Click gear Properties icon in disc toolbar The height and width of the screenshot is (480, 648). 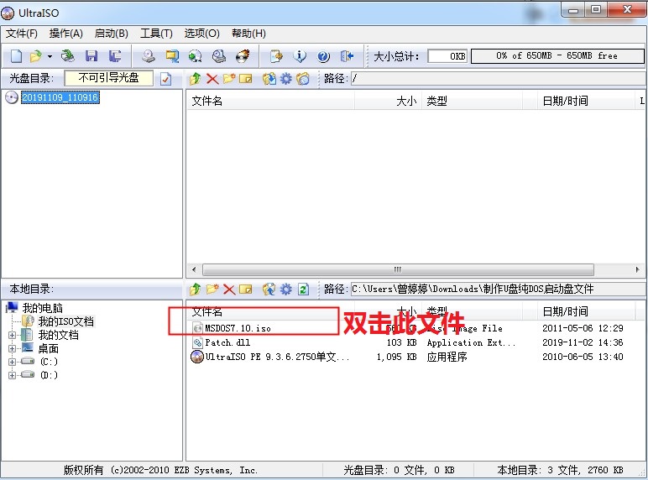pos(286,79)
